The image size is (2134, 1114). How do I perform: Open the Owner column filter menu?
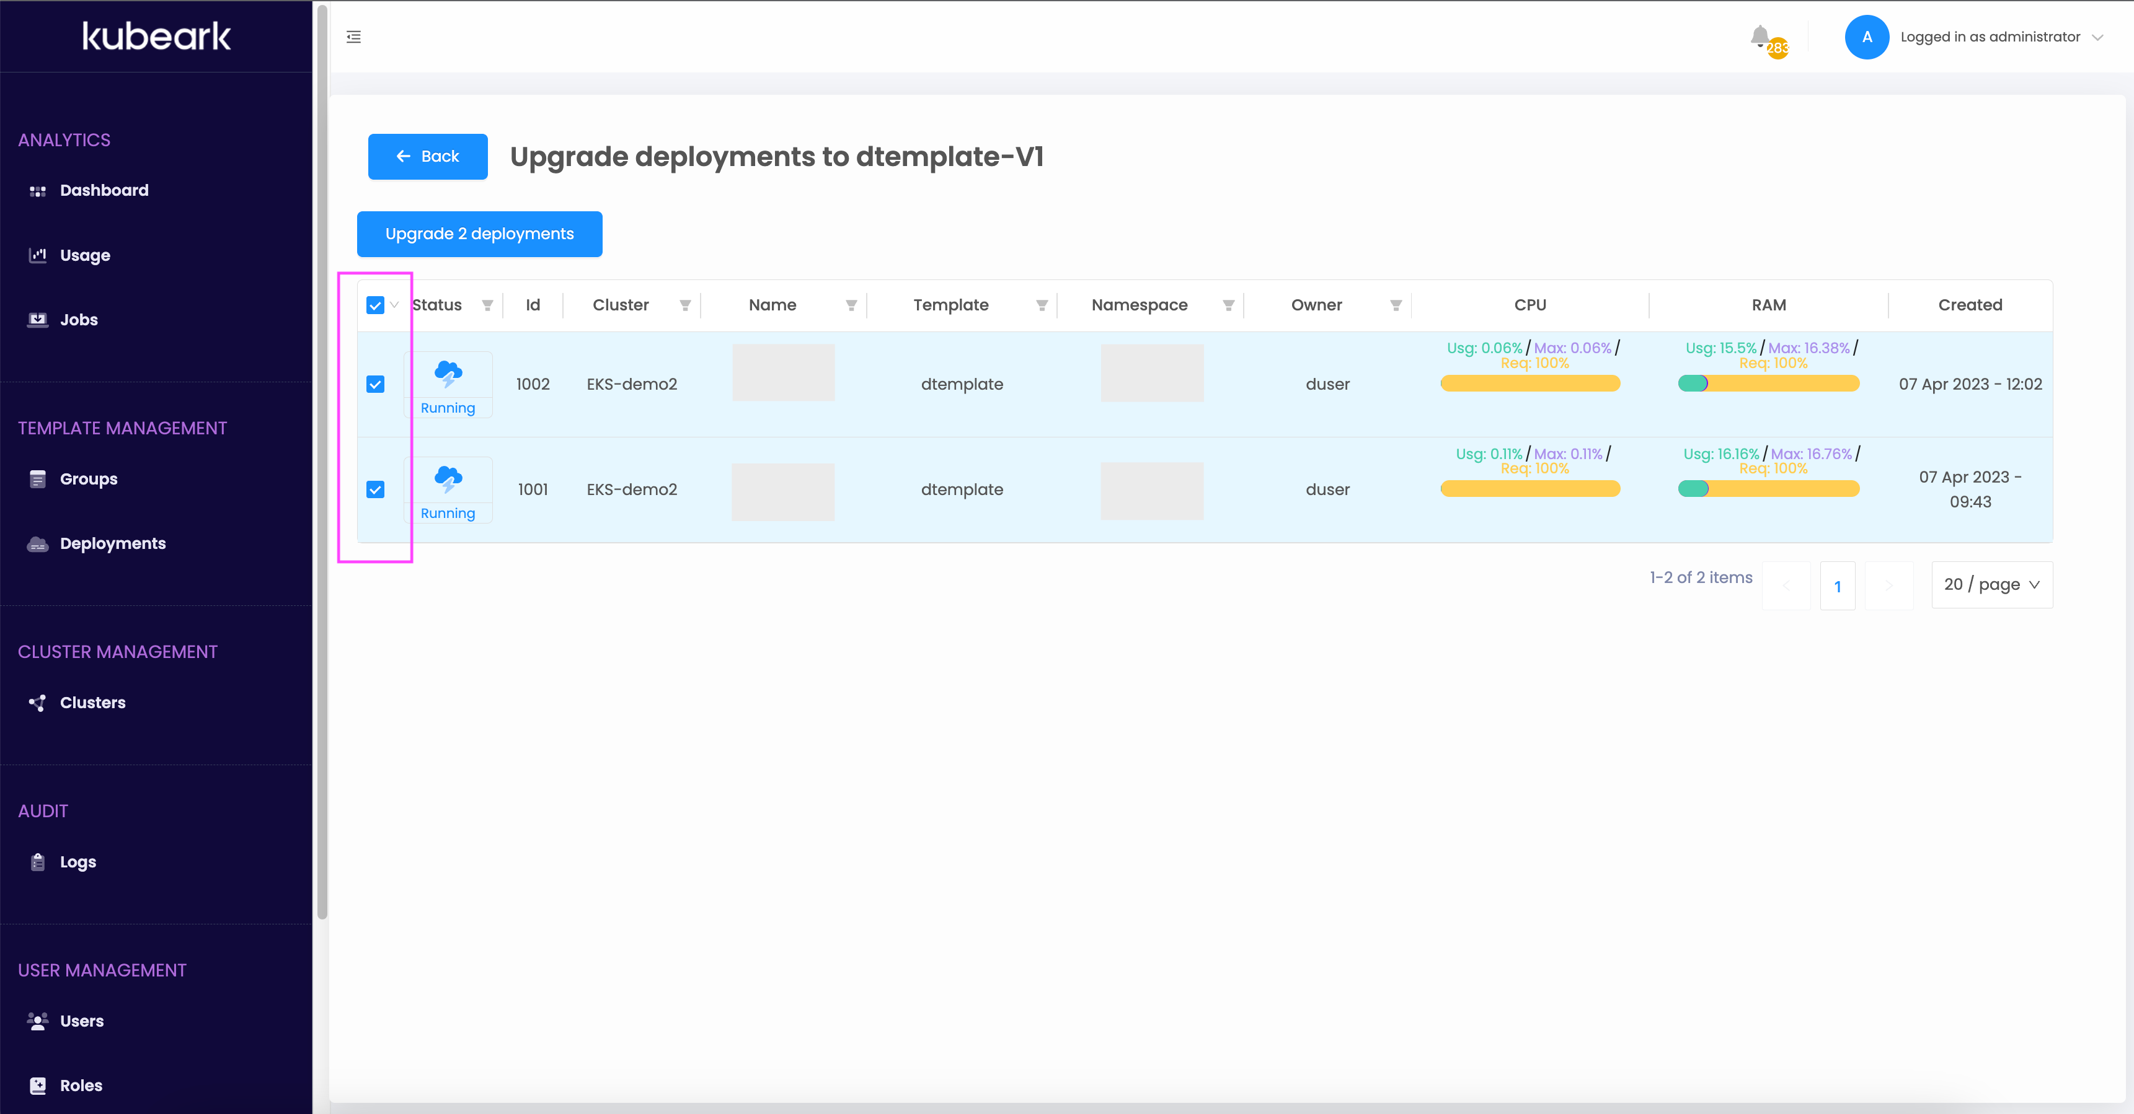pos(1396,305)
